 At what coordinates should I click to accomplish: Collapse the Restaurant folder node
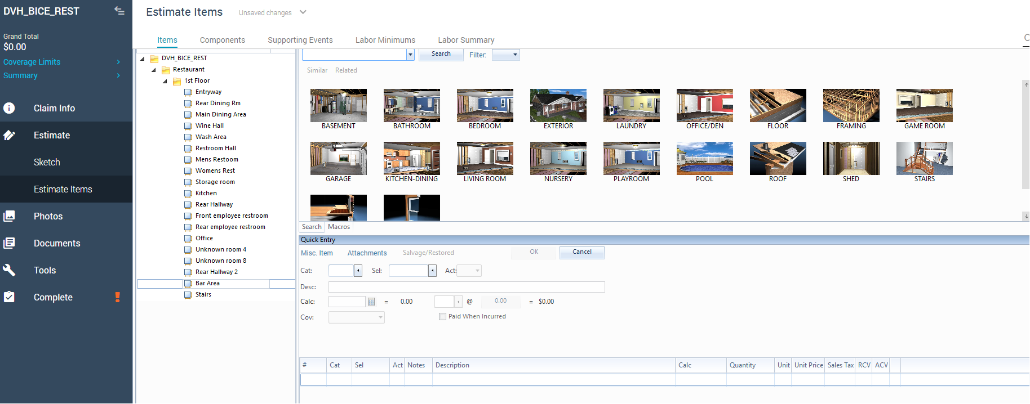click(x=153, y=70)
